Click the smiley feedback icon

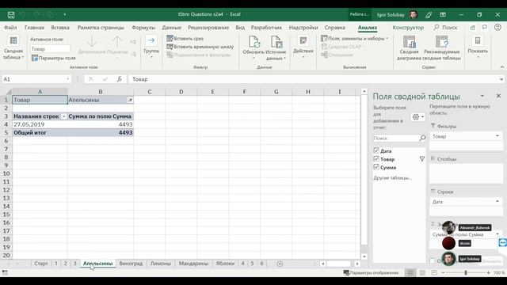click(497, 28)
